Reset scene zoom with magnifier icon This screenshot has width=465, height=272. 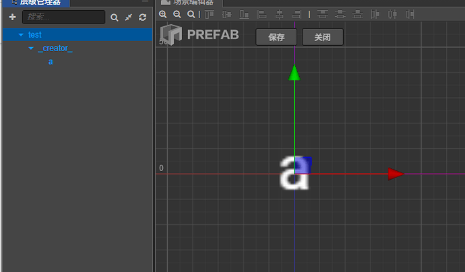(x=191, y=14)
